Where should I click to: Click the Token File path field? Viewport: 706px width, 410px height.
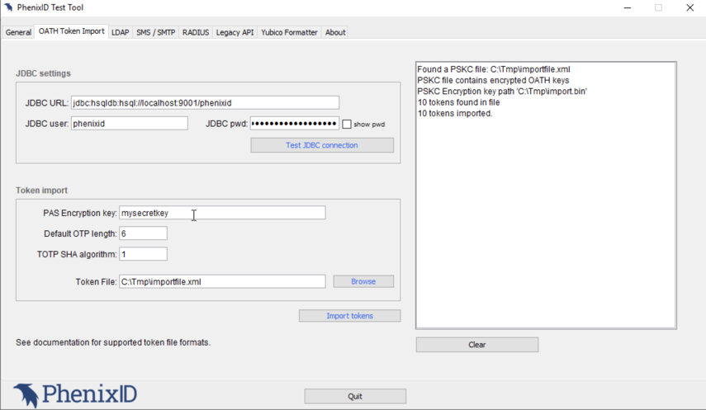pyautogui.click(x=222, y=282)
